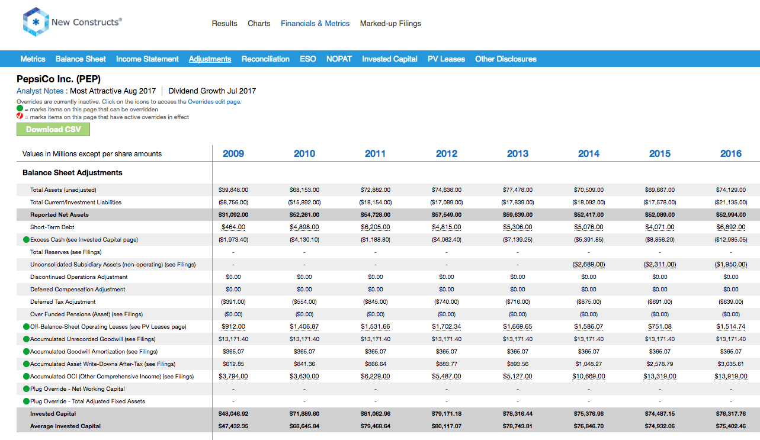Follow the Overrides edit page link
This screenshot has width=760, height=440.
tap(214, 102)
